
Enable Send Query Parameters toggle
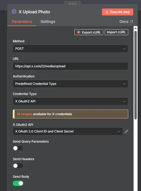coord(18,148)
